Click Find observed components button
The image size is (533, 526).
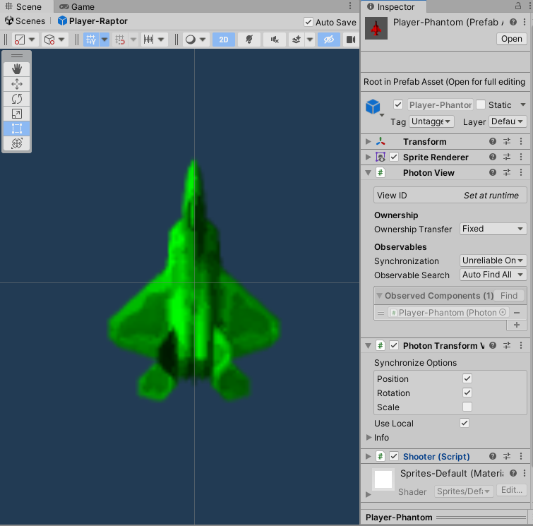[508, 296]
